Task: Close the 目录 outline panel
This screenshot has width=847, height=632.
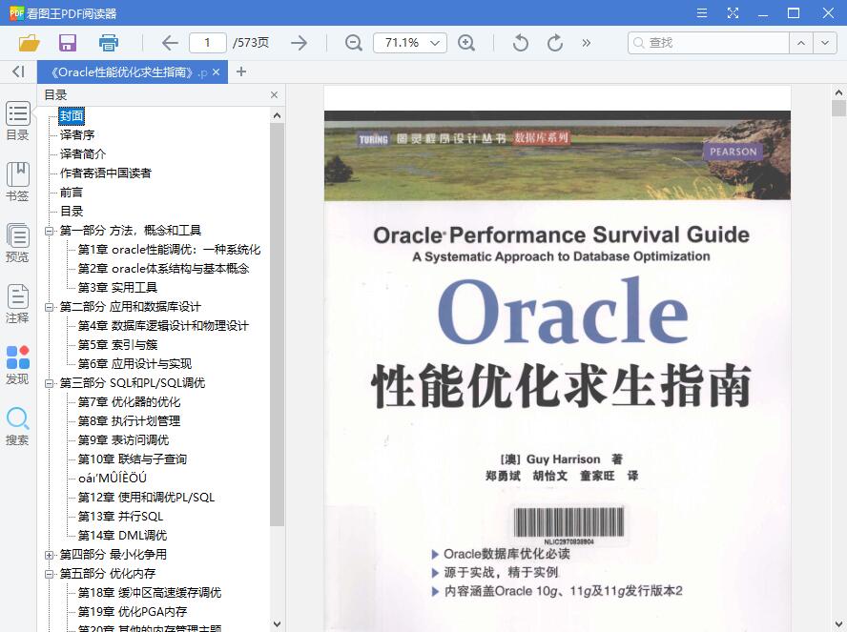Action: coord(275,95)
